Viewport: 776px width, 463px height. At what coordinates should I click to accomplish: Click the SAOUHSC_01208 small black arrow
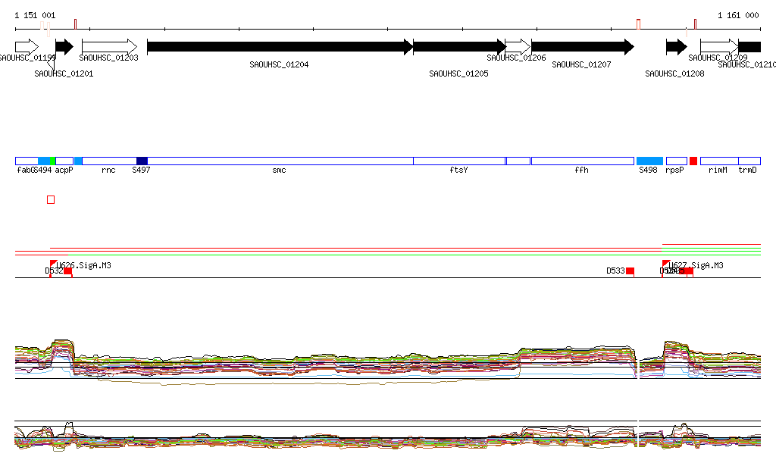tap(676, 47)
